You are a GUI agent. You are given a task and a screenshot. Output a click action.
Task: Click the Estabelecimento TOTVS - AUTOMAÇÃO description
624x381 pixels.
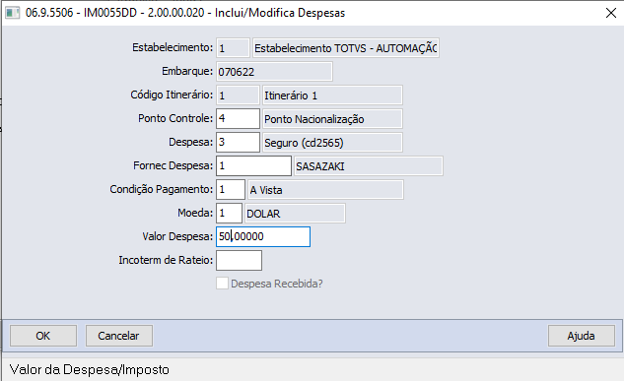tap(346, 48)
